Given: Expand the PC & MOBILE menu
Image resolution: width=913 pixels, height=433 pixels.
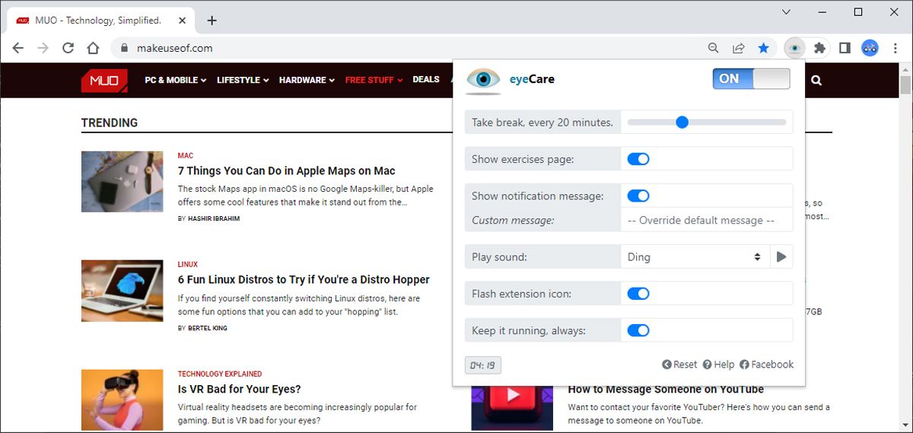Looking at the screenshot, I should pyautogui.click(x=176, y=80).
